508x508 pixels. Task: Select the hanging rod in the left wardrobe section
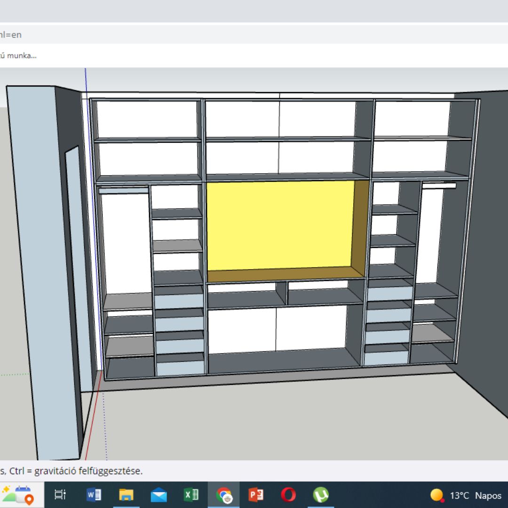point(123,190)
